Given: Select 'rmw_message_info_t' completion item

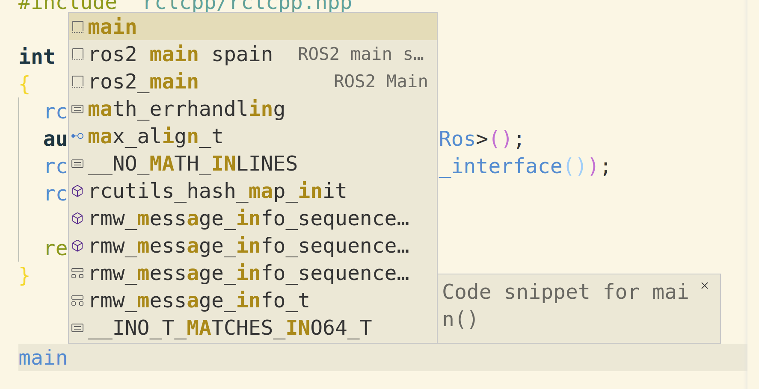Looking at the screenshot, I should 253,300.
